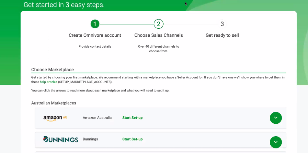308x153 pixels.
Task: Click the Get ready to sell label
Action: pos(222,35)
